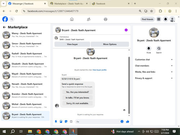Open Nevaeh's apartment conversation

coord(25,85)
